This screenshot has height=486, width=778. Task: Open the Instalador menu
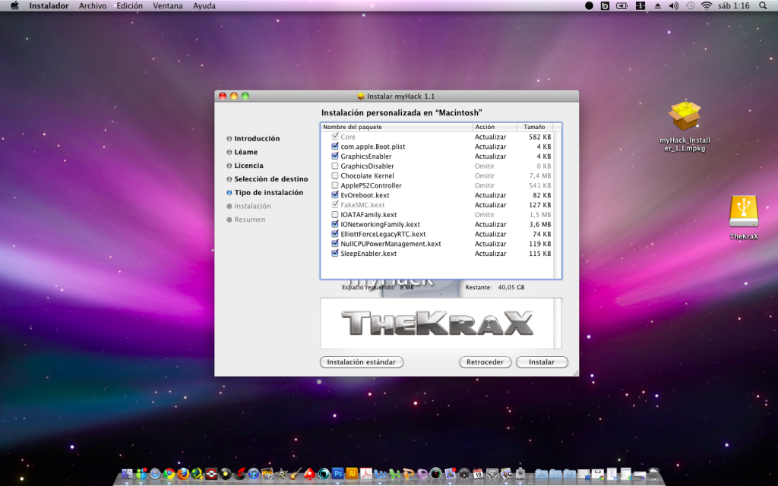click(x=49, y=6)
